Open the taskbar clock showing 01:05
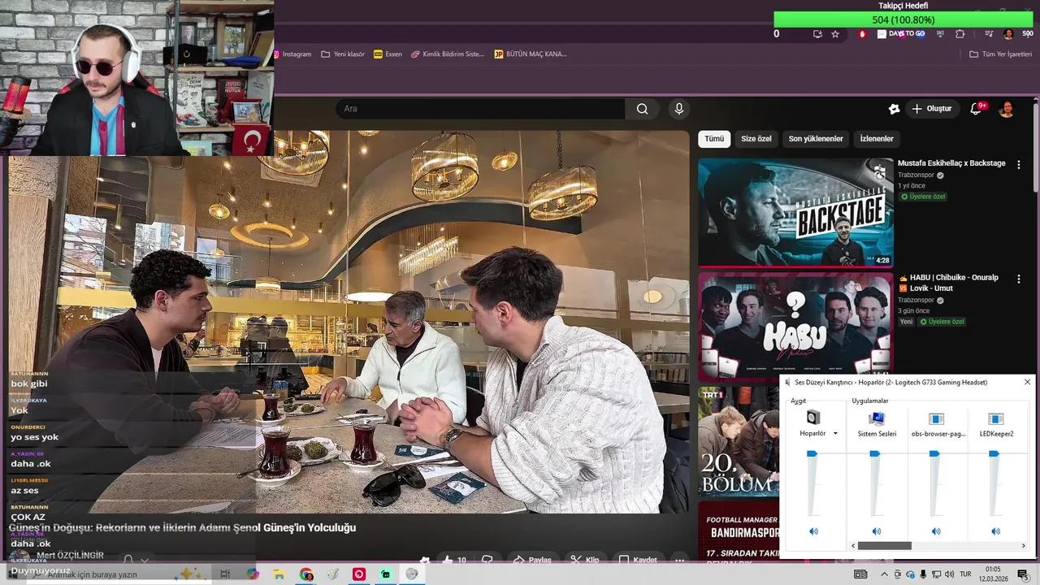This screenshot has width=1040, height=585. coord(993,574)
